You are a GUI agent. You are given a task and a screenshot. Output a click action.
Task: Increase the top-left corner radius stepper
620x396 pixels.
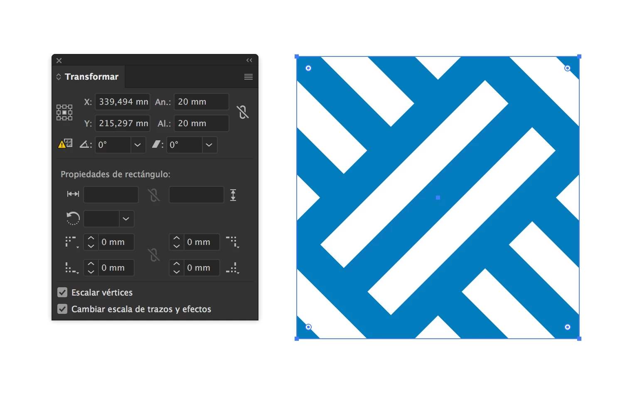(91, 238)
